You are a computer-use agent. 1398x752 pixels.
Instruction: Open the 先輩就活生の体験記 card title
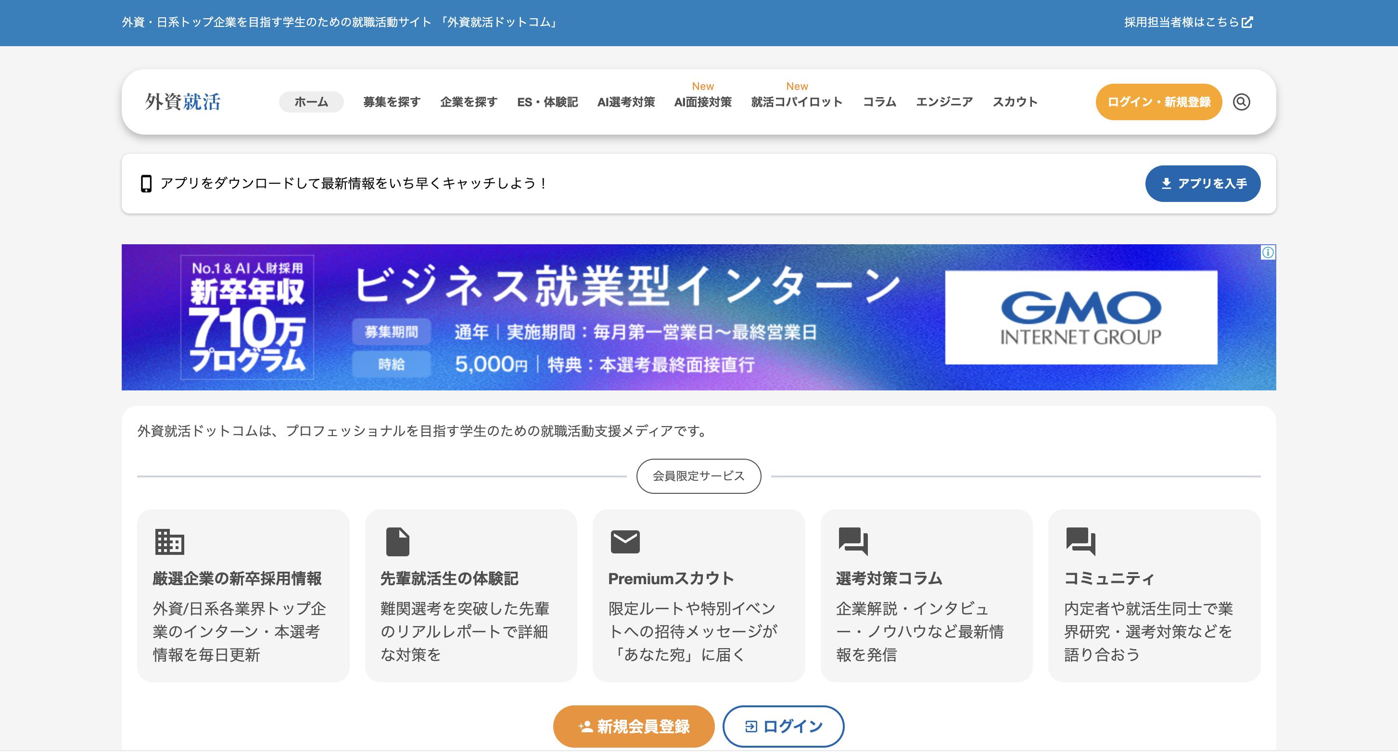tap(449, 579)
